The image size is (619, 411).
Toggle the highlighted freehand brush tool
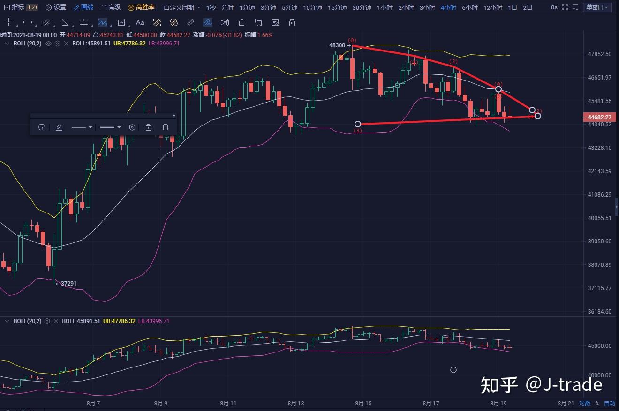pyautogui.click(x=208, y=22)
